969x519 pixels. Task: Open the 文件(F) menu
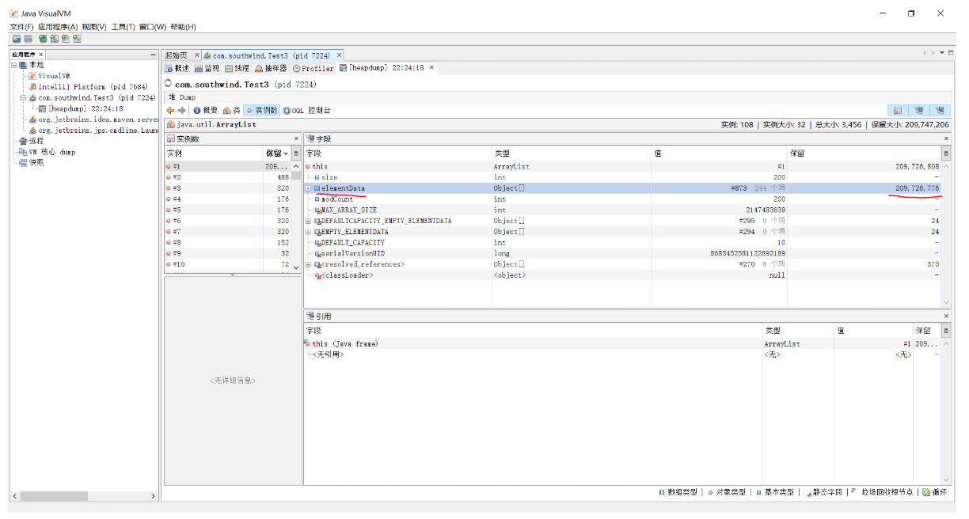tap(22, 27)
